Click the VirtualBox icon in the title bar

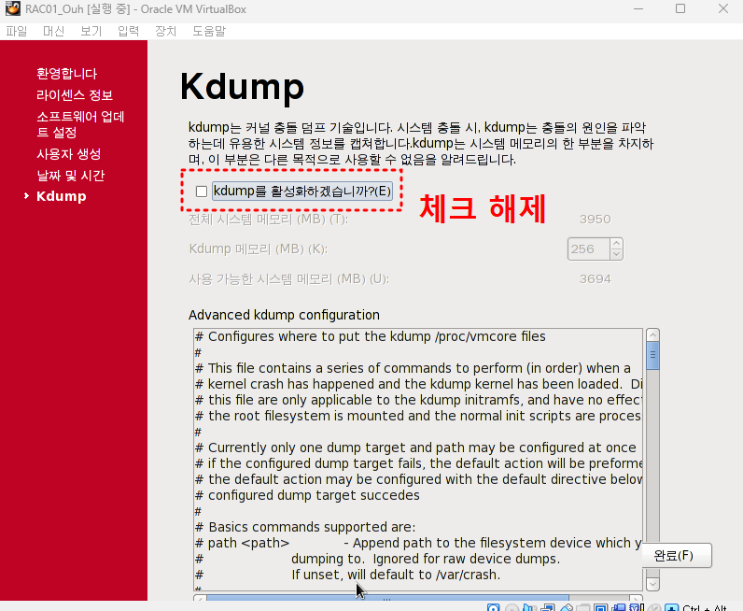pyautogui.click(x=13, y=8)
